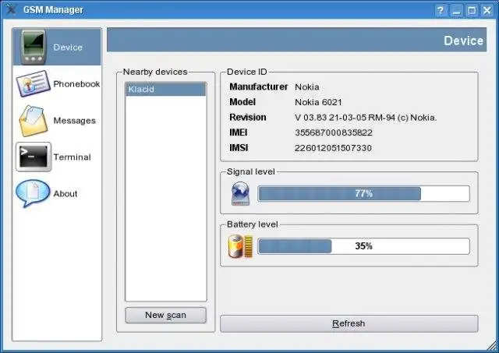This screenshot has width=499, height=353.
Task: Click the Nearby devices group label
Action: (155, 72)
